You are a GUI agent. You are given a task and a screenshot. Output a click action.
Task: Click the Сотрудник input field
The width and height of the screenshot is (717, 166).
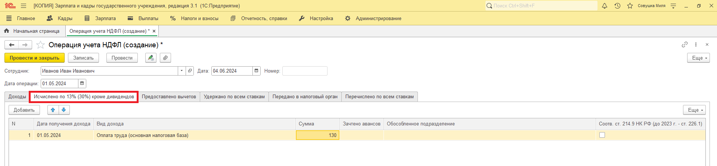coord(109,71)
